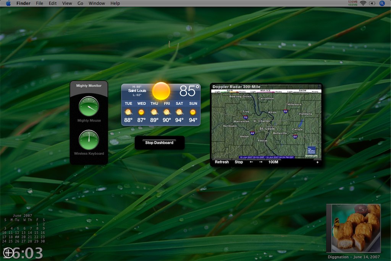Click day 30 in the desktop calendar
Viewport: 391px width, 261px height.
(x=43, y=241)
